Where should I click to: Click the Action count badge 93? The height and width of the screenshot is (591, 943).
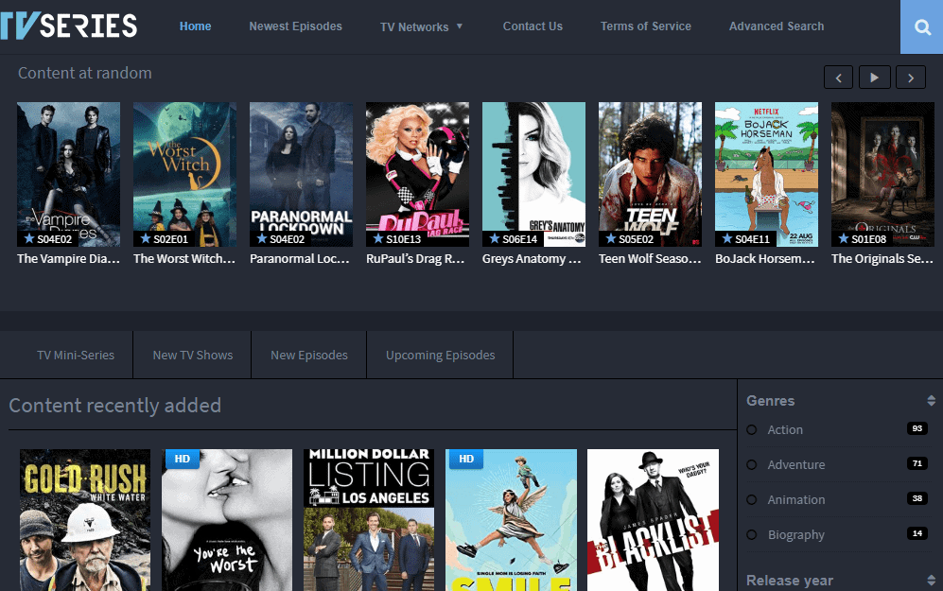(x=917, y=428)
